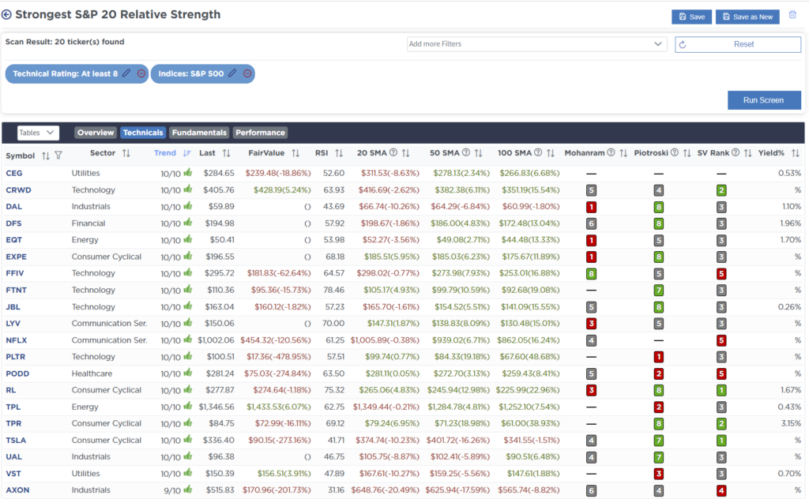
Task: Click EXPE sector Consumer Cyclical
Action: tap(107, 257)
